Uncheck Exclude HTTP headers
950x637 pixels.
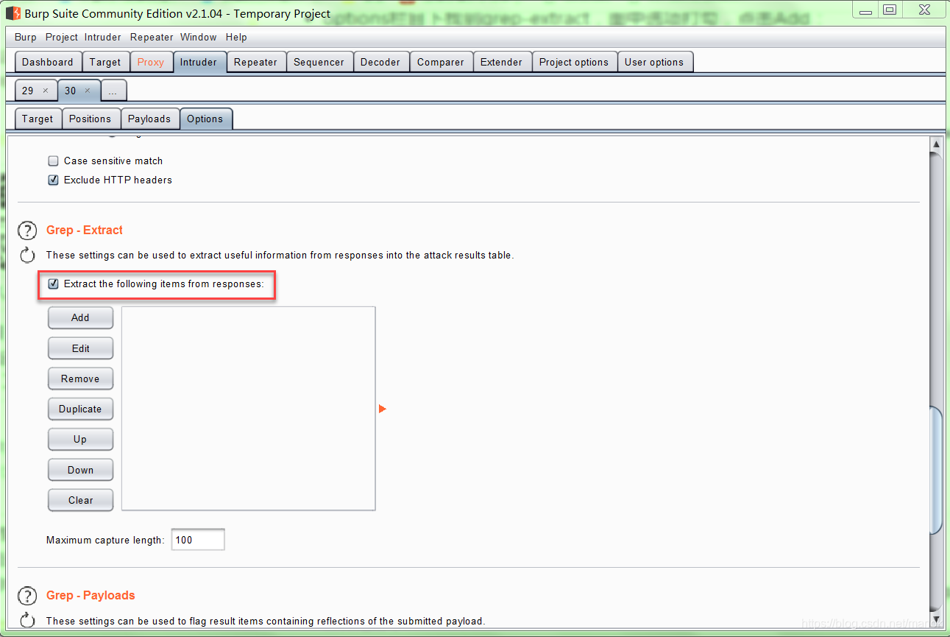point(53,180)
